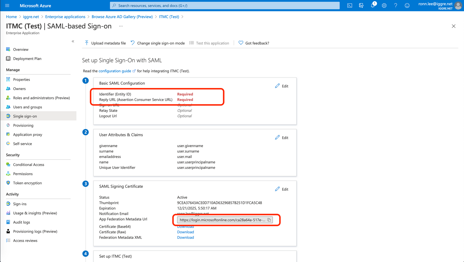The width and height of the screenshot is (464, 262).
Task: Open Got feedback?
Action: [254, 43]
